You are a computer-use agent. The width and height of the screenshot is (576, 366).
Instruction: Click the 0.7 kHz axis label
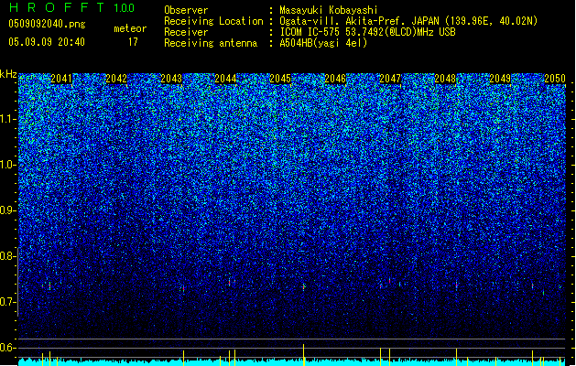7,302
